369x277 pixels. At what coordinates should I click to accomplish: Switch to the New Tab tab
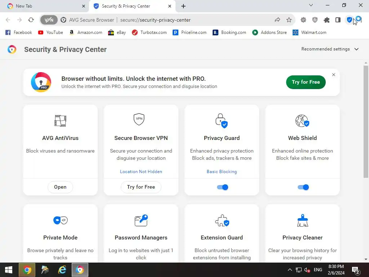[x=45, y=6]
